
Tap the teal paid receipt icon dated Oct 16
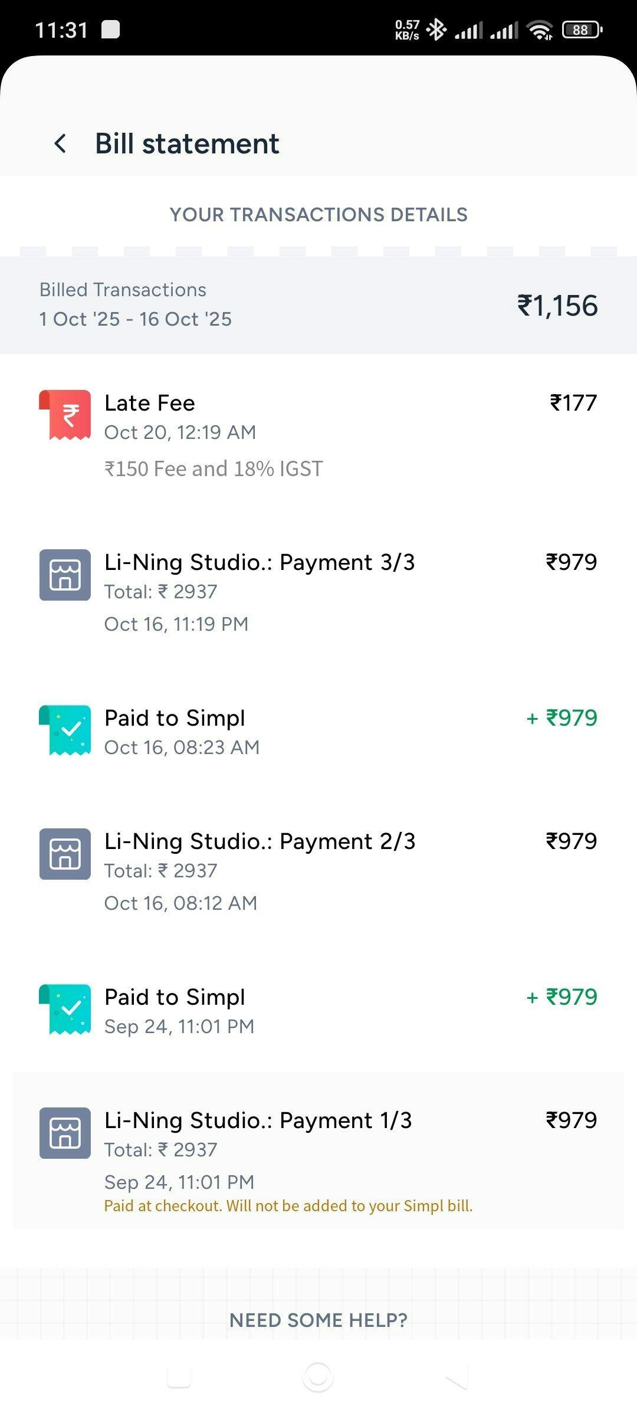(x=65, y=730)
